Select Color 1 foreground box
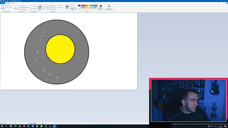 (72, 7)
